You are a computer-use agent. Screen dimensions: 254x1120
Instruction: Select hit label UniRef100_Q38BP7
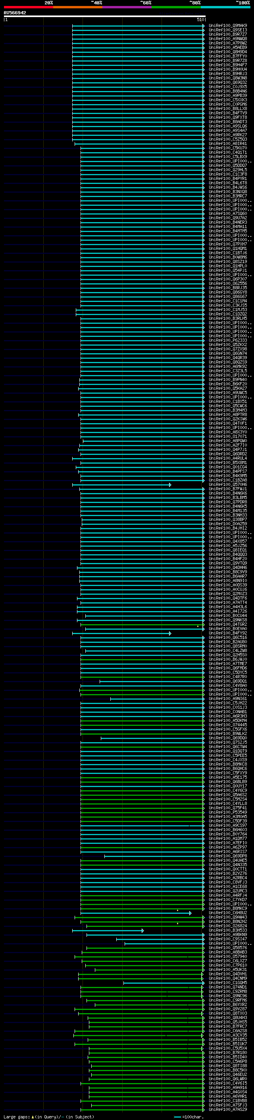point(227,520)
